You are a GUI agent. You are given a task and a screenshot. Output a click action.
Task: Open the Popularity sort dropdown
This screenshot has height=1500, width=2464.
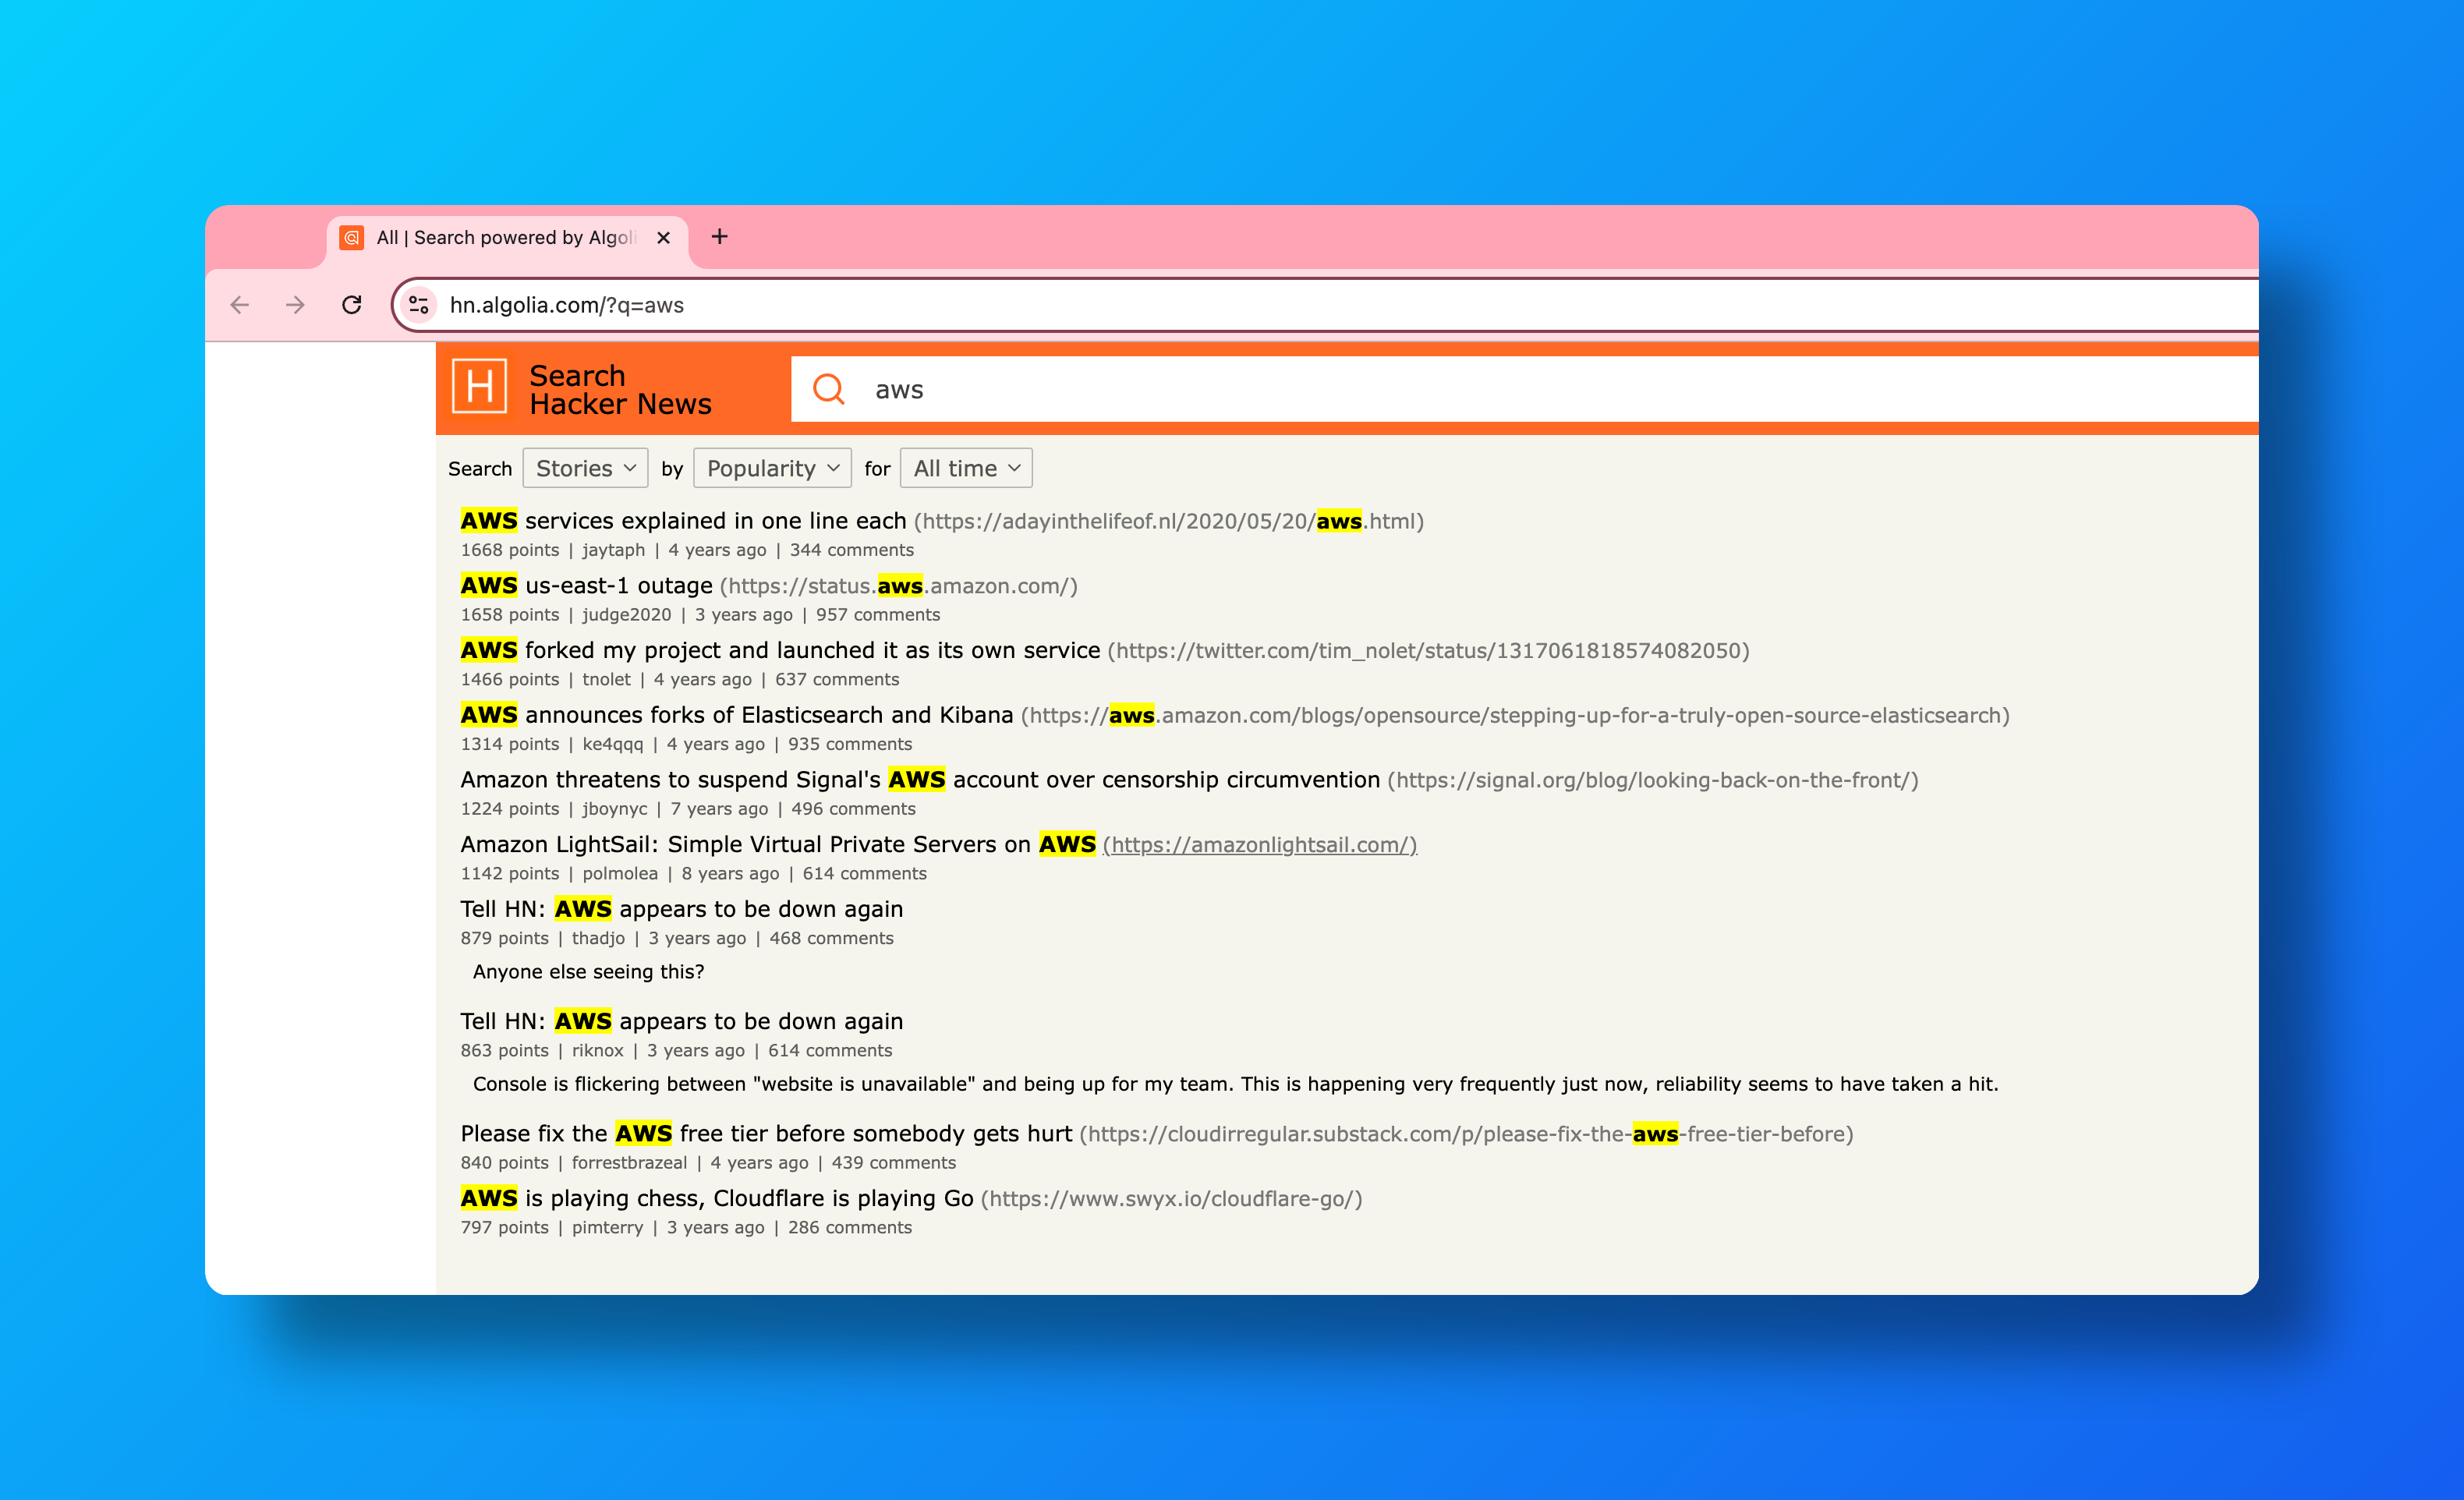[772, 468]
